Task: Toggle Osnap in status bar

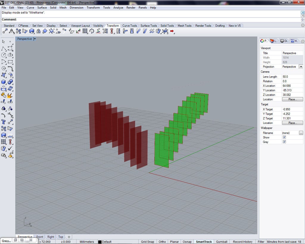Action: [x=187, y=242]
